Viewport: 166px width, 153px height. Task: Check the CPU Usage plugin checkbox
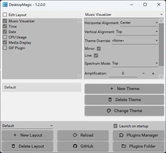coord(5,37)
